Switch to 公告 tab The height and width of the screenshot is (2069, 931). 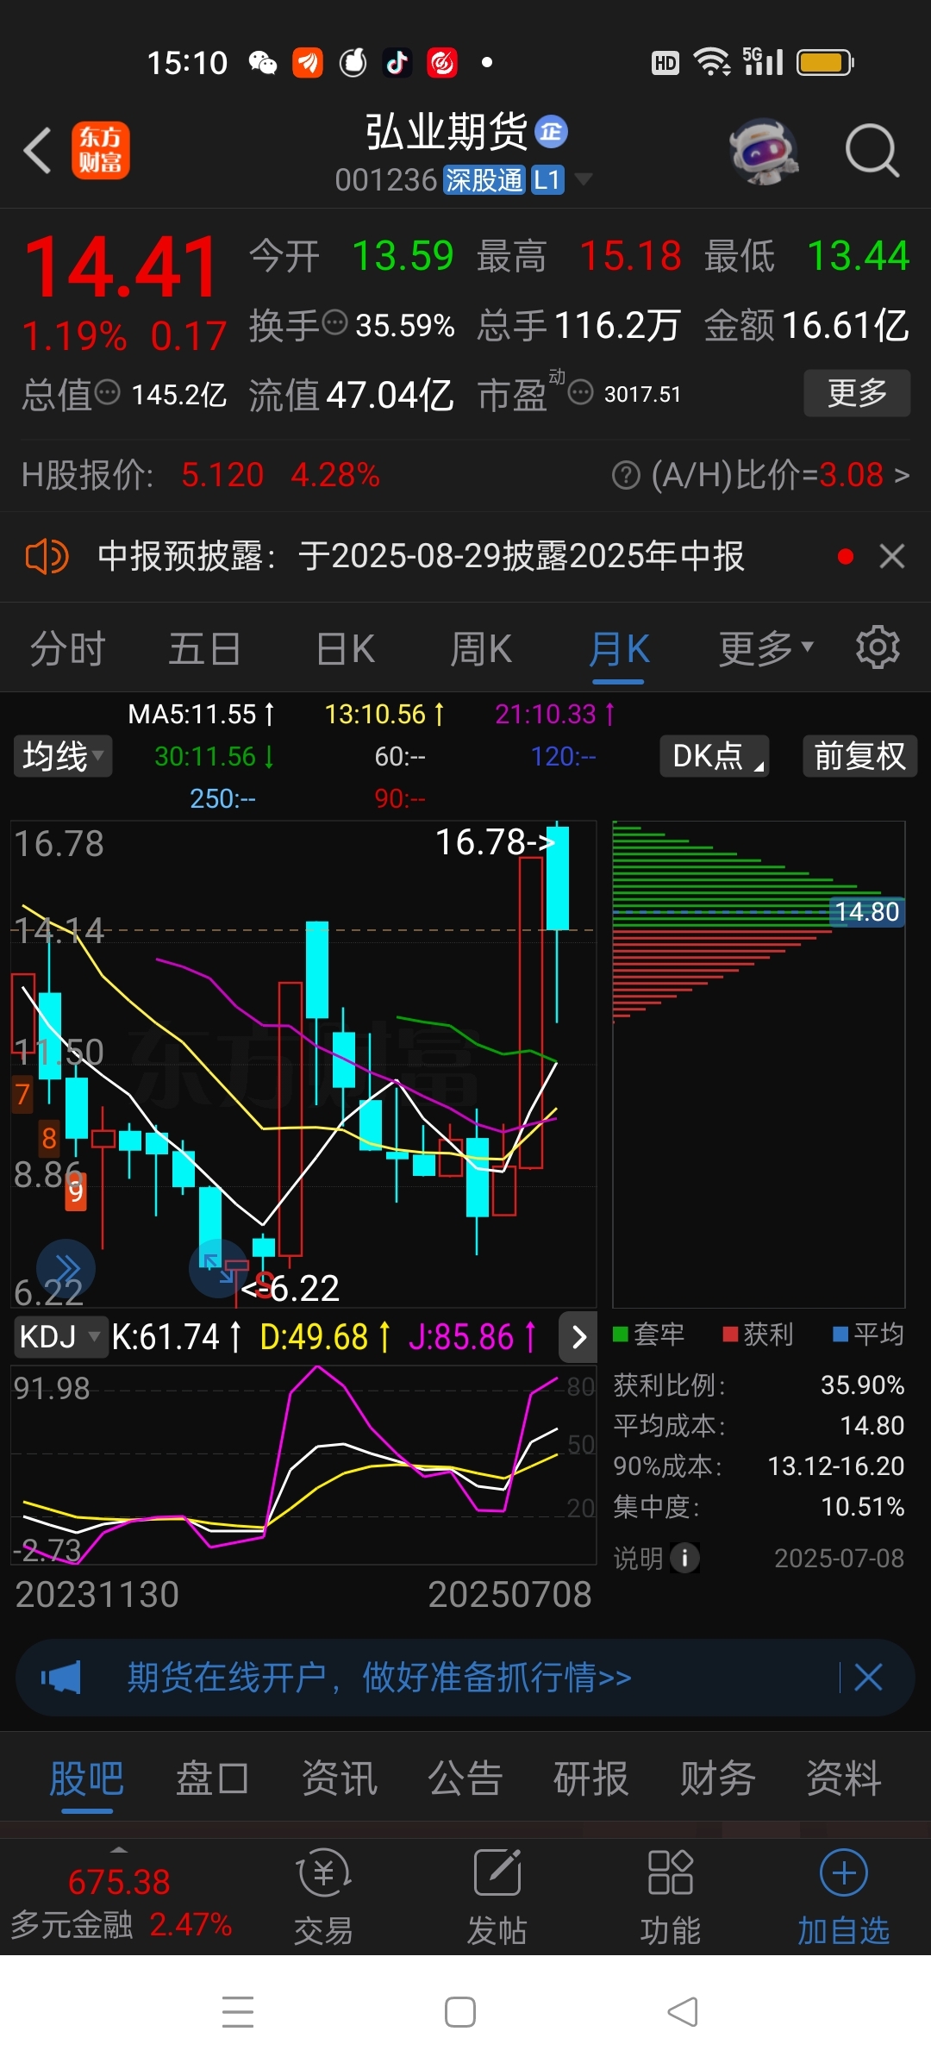(x=465, y=1778)
